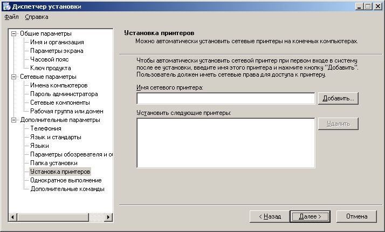This screenshot has height=232, width=385.
Task: Close the Диспетчер установки window
Action: coord(377,6)
